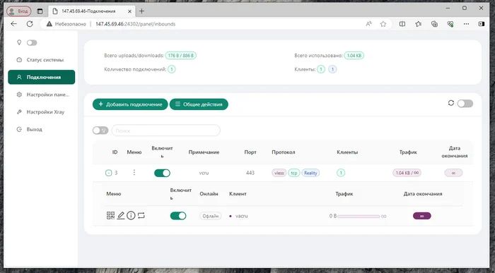Image resolution: width=495 pixels, height=273 pixels.
Task: Toggle dark theme switch in sidebar
Action: [32, 42]
